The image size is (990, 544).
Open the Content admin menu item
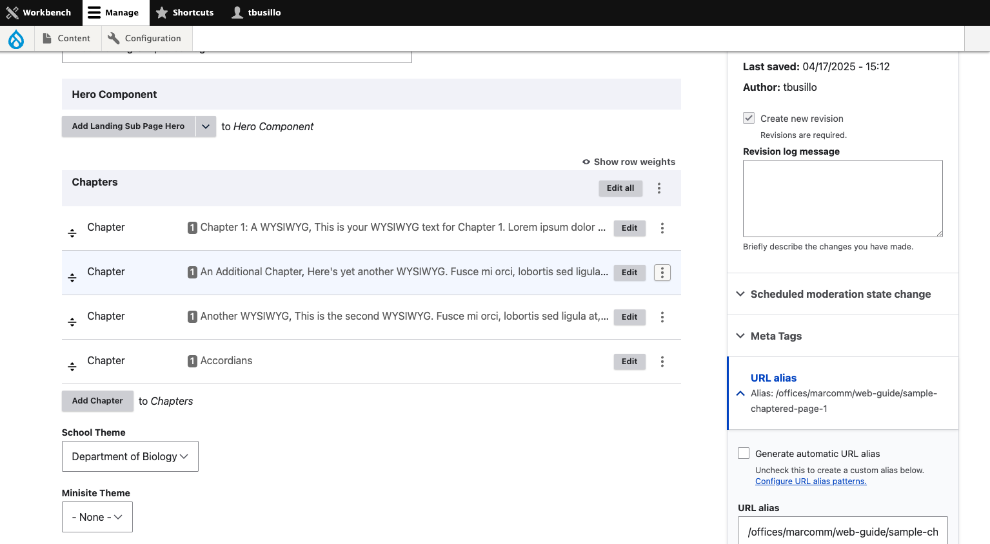[x=67, y=39]
